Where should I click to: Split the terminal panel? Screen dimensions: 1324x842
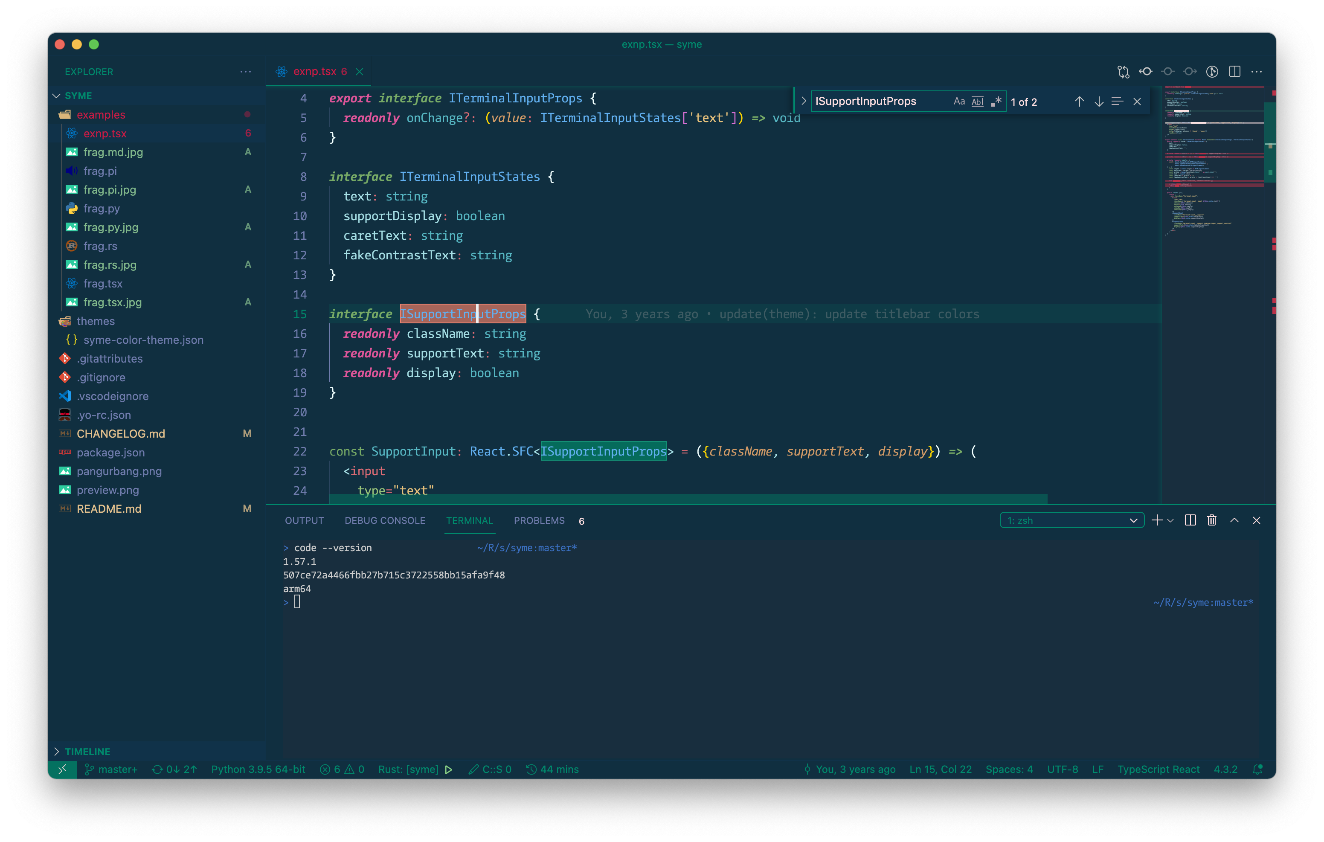1190,520
